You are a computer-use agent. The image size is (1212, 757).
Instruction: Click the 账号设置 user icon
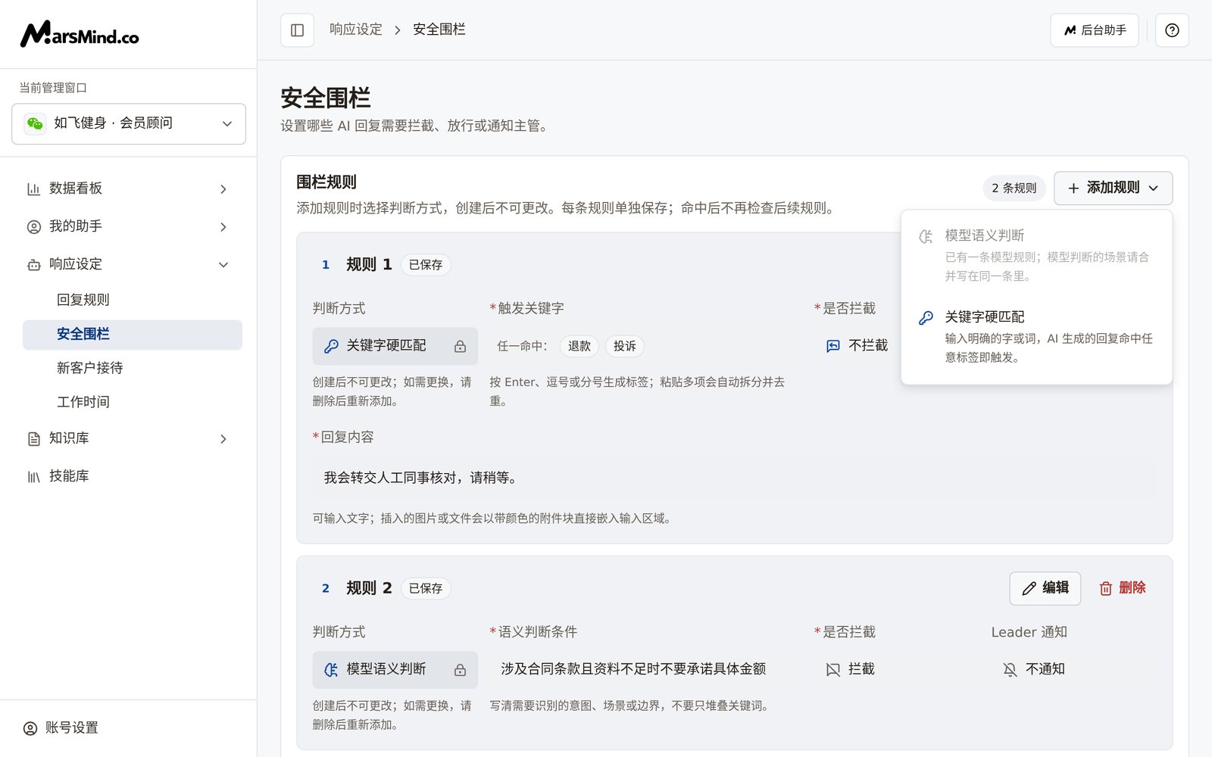tap(30, 728)
